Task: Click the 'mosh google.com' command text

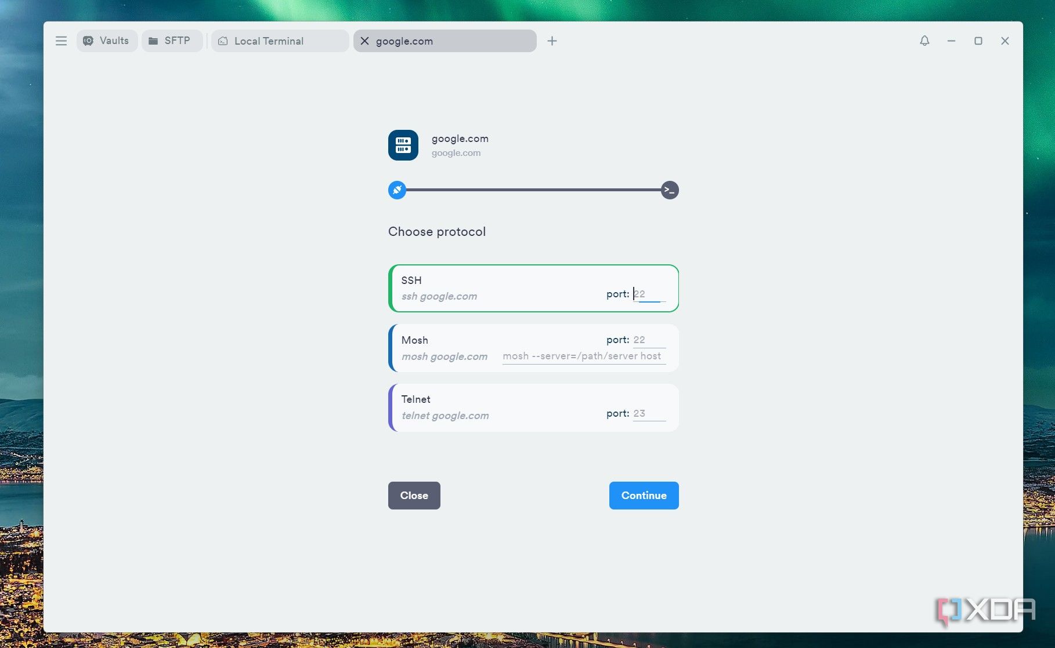Action: click(x=445, y=356)
